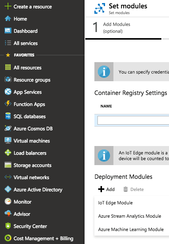The image size is (169, 244).
Task: Click the Azure Active Directory icon
Action: click(x=8, y=189)
